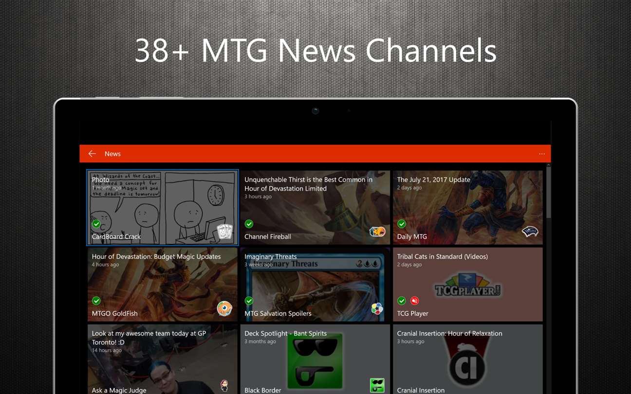Screen dimensions: 631x394
Task: Click the Ask a Magic Judge avatar icon
Action: point(224,385)
